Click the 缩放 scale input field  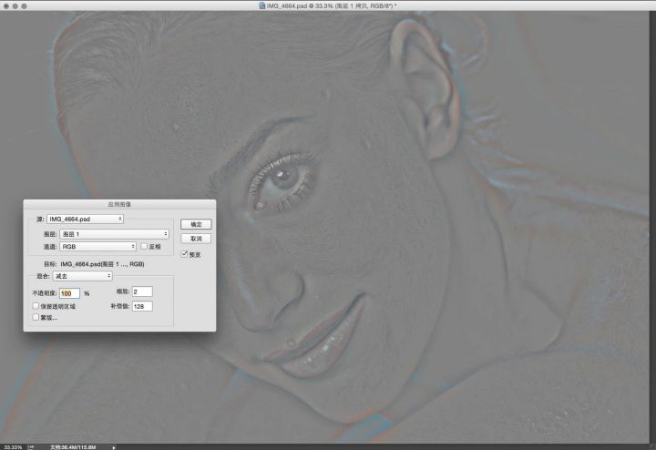click(x=141, y=291)
